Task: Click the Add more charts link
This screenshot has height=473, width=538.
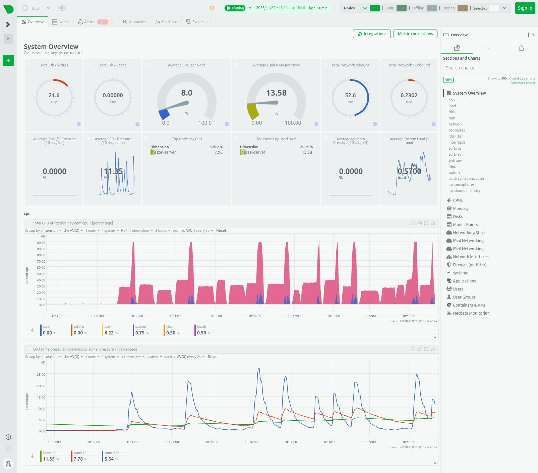Action: [x=523, y=83]
